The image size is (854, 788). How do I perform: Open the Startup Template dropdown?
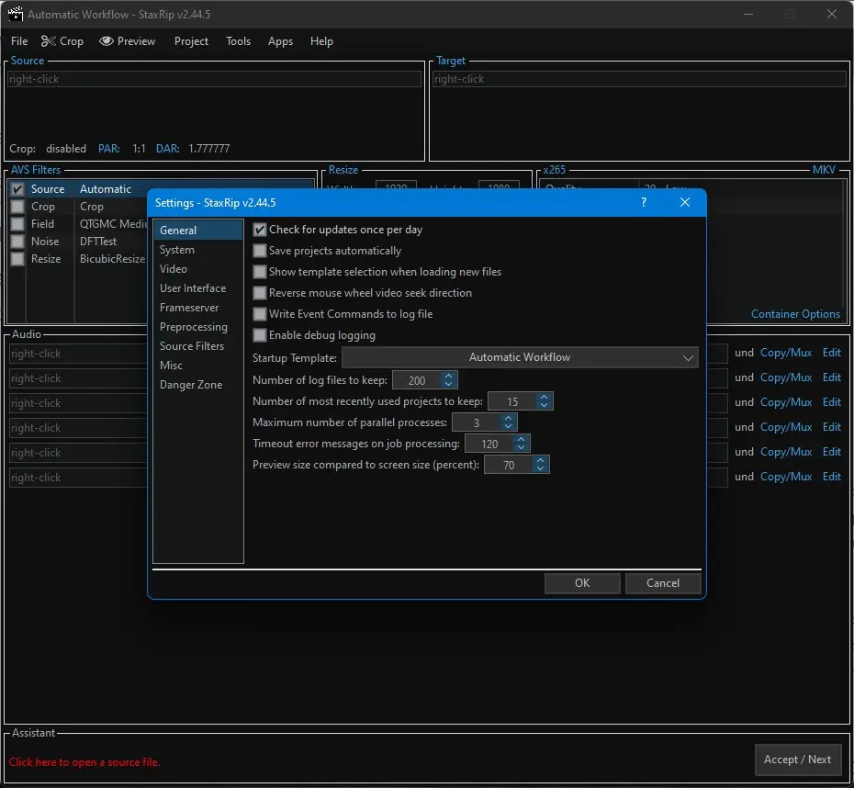pos(520,357)
